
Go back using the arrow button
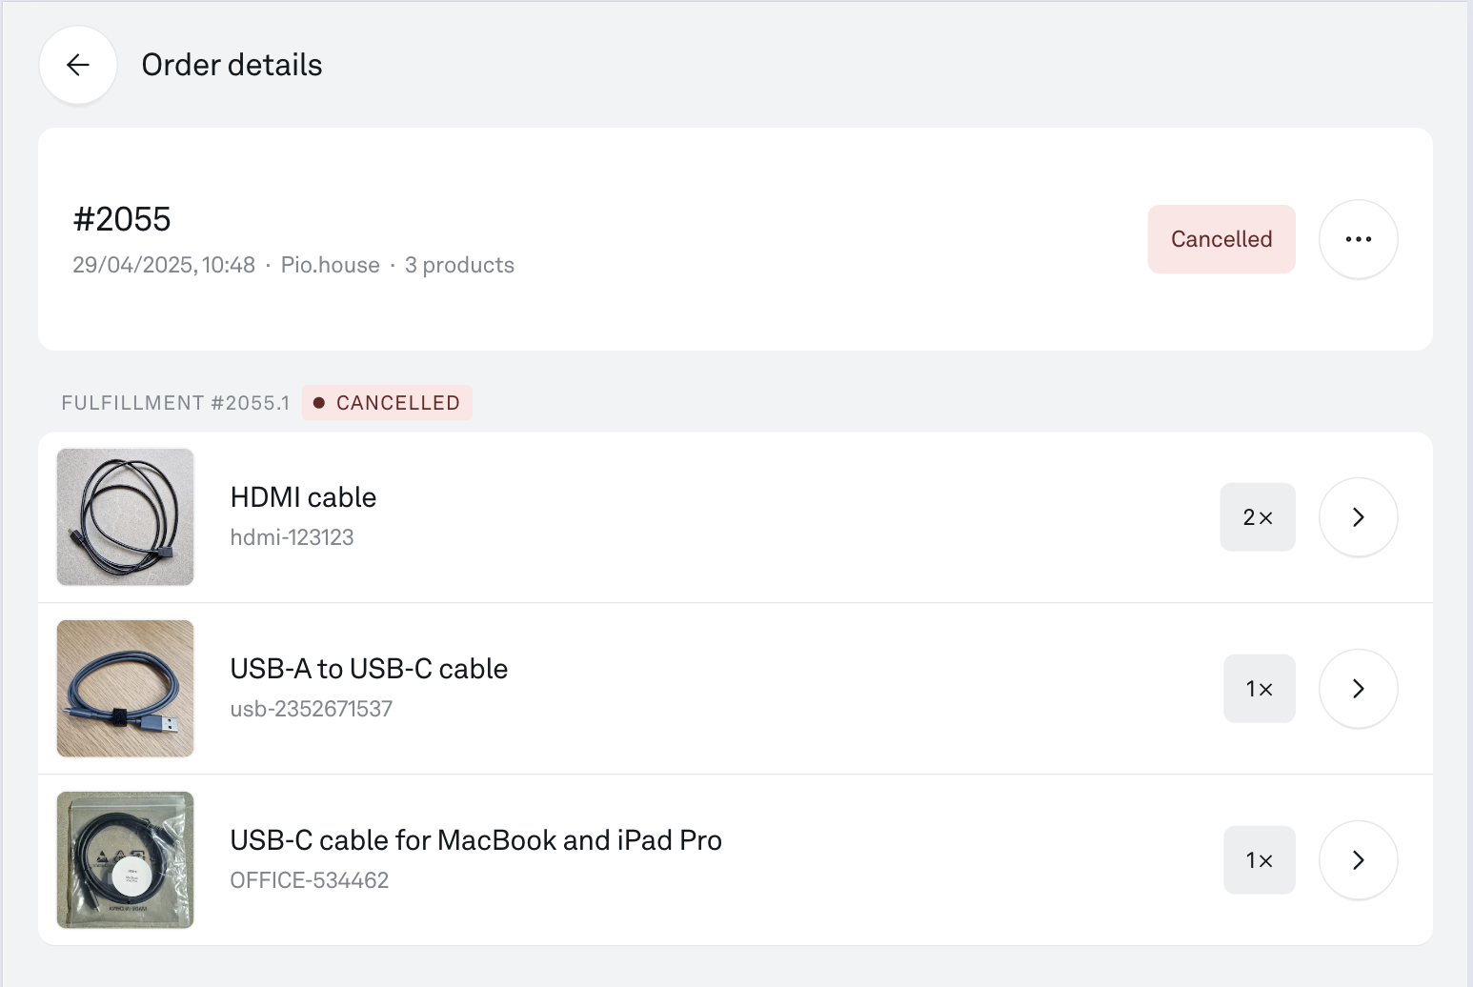click(x=78, y=65)
